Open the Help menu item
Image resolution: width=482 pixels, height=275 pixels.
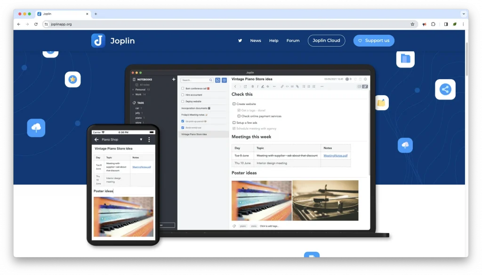pyautogui.click(x=273, y=40)
